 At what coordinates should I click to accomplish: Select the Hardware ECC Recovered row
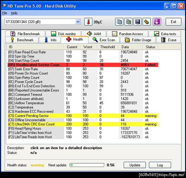[x=83, y=111]
